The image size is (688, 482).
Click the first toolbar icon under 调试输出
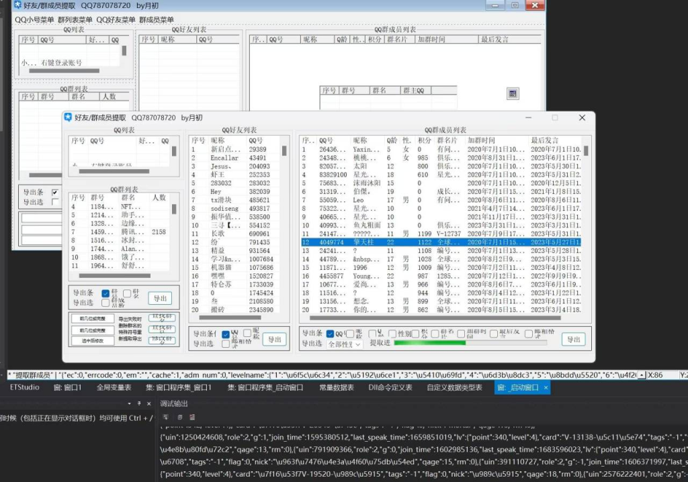(165, 417)
